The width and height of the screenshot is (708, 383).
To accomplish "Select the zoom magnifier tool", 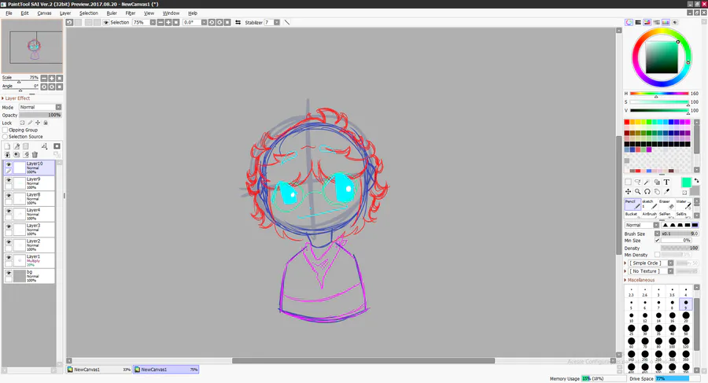I will (x=637, y=192).
